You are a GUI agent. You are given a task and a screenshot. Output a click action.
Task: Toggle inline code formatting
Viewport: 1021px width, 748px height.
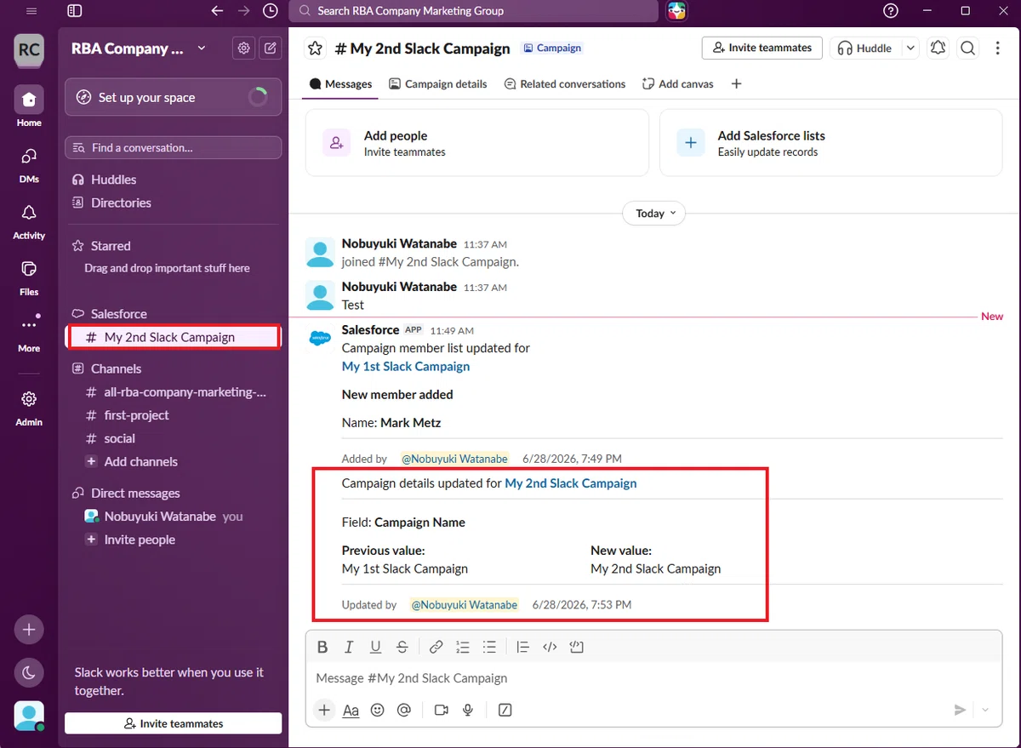point(550,647)
